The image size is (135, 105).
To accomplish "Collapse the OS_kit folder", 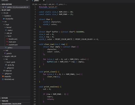I will 2,13.
